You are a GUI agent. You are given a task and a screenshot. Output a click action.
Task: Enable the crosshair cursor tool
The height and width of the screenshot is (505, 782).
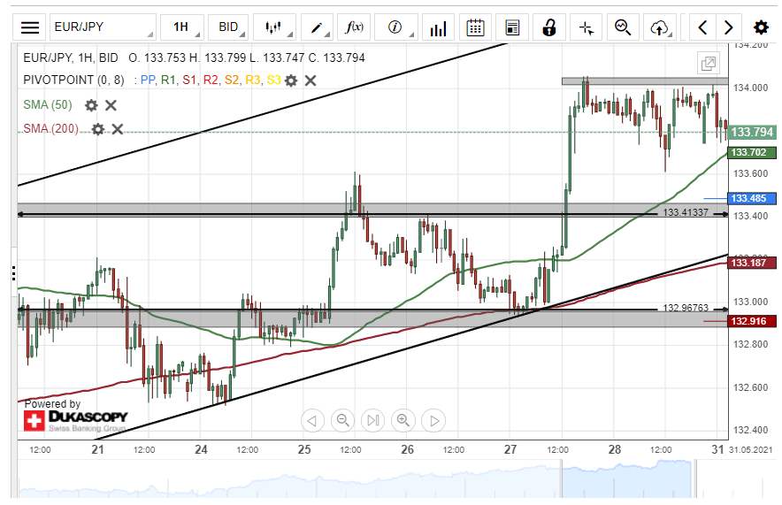pyautogui.click(x=586, y=27)
